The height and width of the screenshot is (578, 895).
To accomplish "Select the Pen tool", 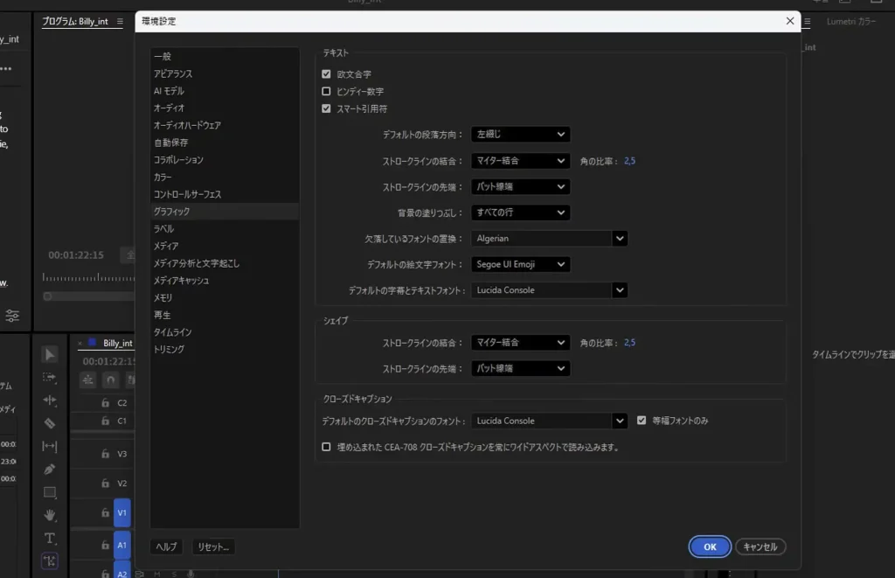I will pyautogui.click(x=50, y=470).
